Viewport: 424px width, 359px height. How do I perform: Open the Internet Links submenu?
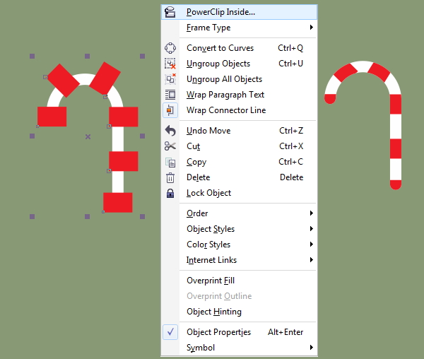(239, 260)
